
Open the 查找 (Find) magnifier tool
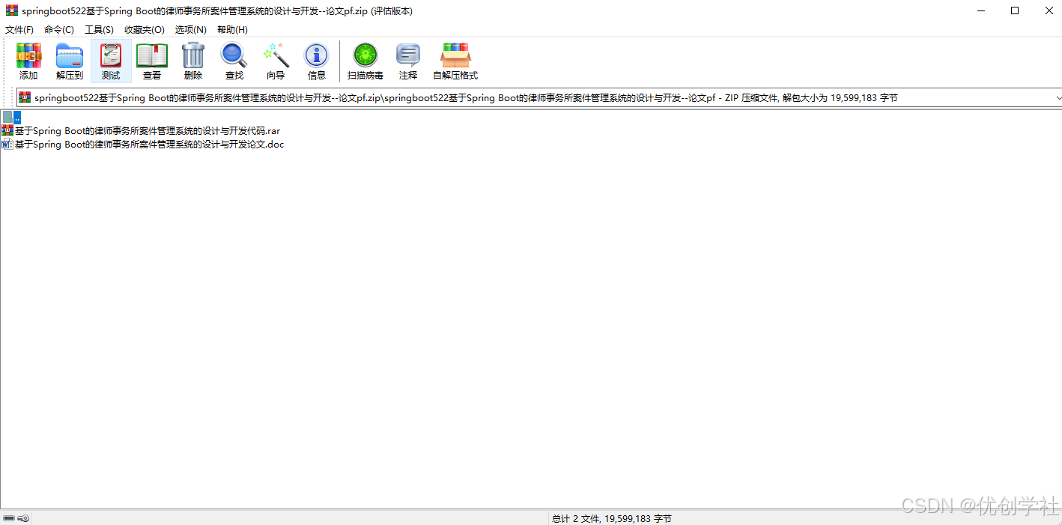[234, 61]
